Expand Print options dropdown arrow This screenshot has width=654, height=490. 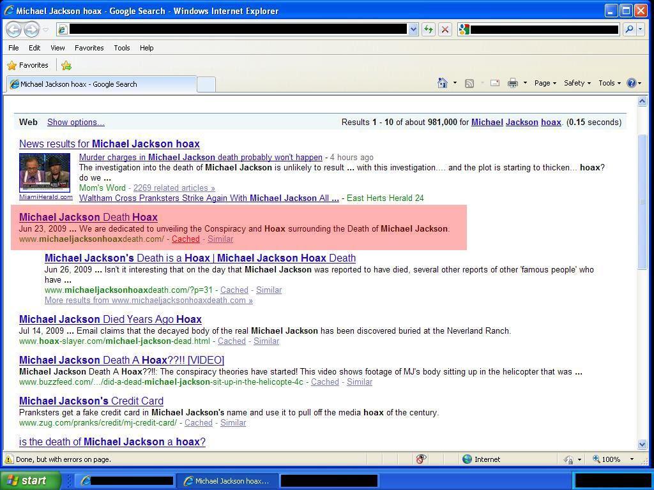(x=525, y=83)
